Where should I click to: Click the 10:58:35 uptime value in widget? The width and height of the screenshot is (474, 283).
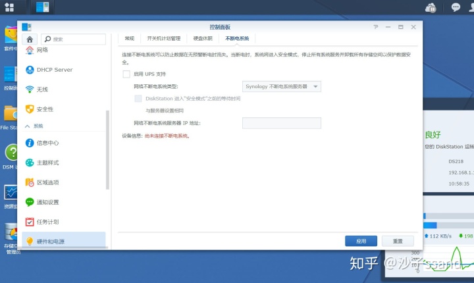(x=459, y=184)
